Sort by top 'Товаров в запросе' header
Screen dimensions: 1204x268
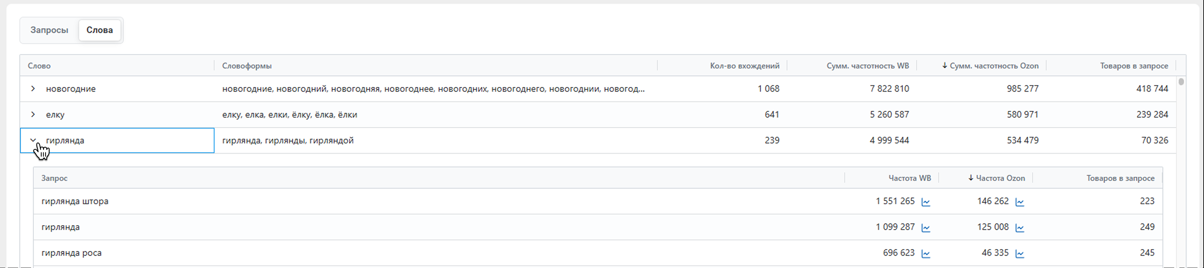pos(1133,66)
